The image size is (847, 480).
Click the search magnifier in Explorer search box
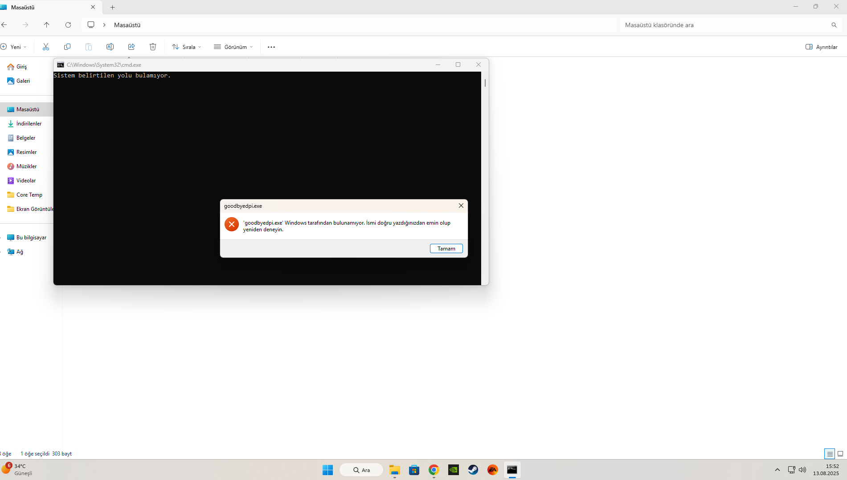tap(834, 25)
